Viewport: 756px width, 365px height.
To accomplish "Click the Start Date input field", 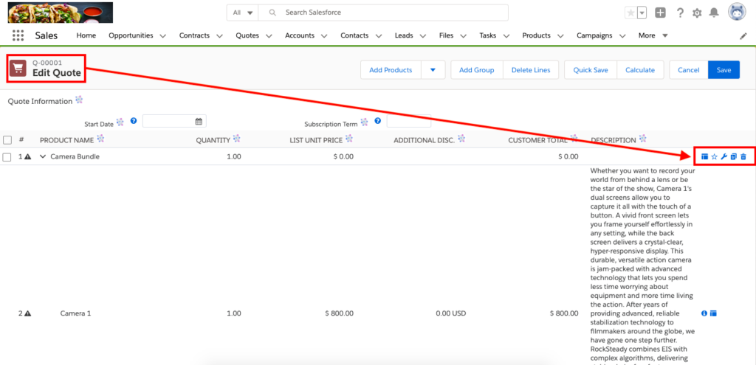I will (174, 121).
